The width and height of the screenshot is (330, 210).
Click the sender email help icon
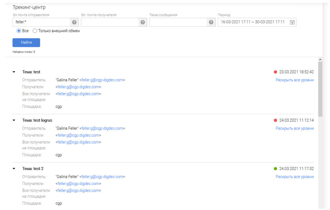point(74,22)
